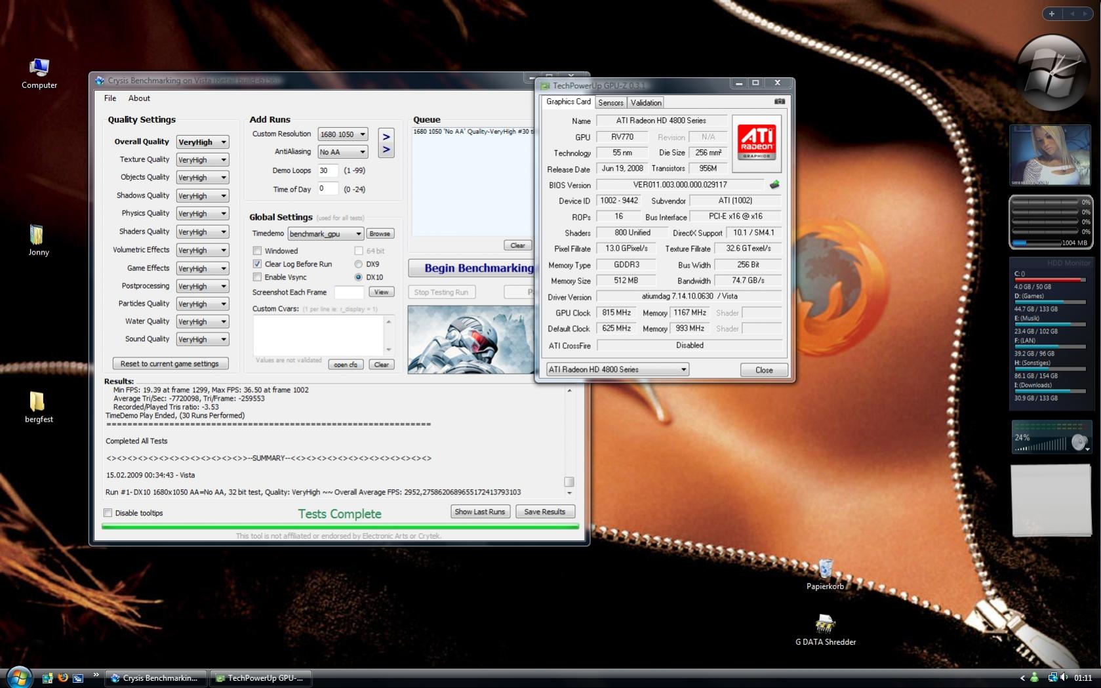
Task: Click the sidebar clock gadget
Action: tap(1051, 73)
